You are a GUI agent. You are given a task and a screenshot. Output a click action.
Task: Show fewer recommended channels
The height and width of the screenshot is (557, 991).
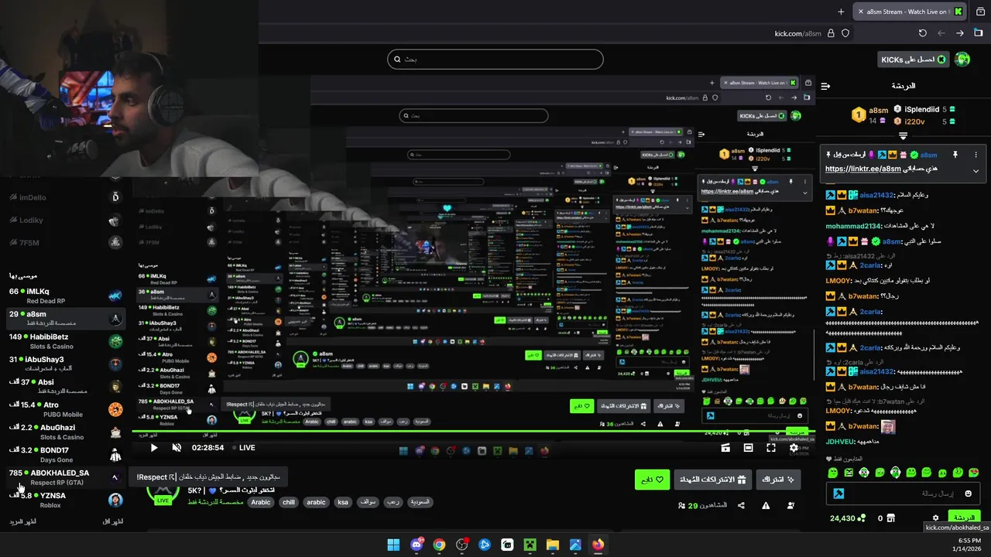click(113, 522)
